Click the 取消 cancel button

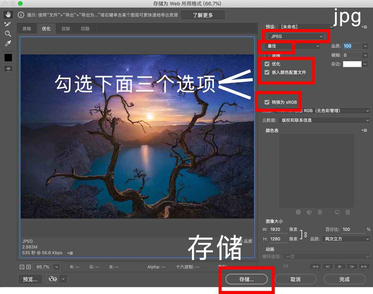tap(295, 279)
